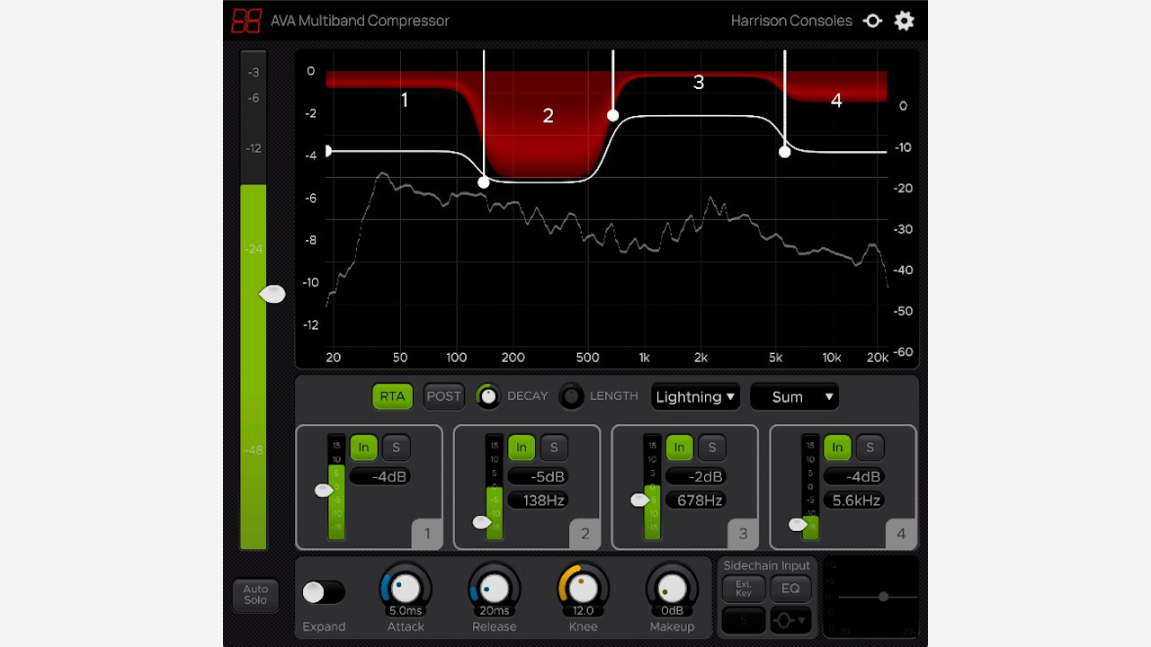The width and height of the screenshot is (1151, 647).
Task: Click the 138Hz crossover value for band 2
Action: coord(539,501)
